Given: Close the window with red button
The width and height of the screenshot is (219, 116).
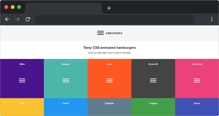Looking at the screenshot, I should tap(6, 7).
